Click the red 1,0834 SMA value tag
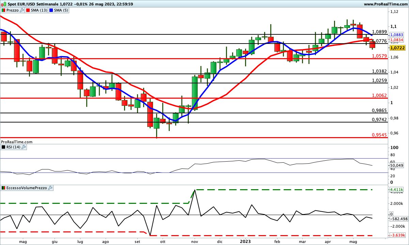Viewport: 409px width, 245px height. (396, 40)
